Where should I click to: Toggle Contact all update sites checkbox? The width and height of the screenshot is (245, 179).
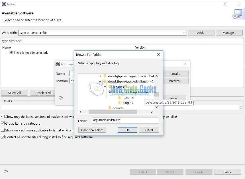3,137
